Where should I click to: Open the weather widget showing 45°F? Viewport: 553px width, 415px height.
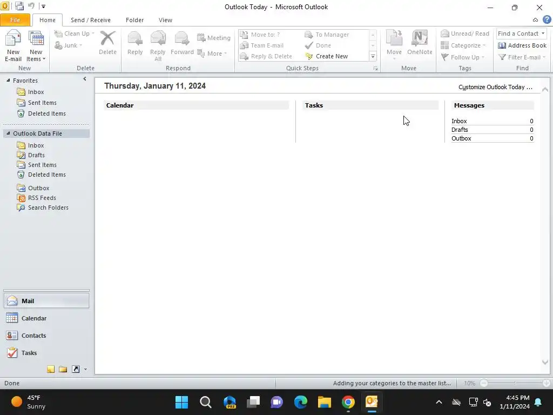click(29, 402)
